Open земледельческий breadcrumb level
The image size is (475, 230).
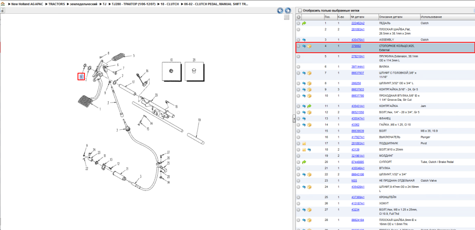pyautogui.click(x=84, y=5)
